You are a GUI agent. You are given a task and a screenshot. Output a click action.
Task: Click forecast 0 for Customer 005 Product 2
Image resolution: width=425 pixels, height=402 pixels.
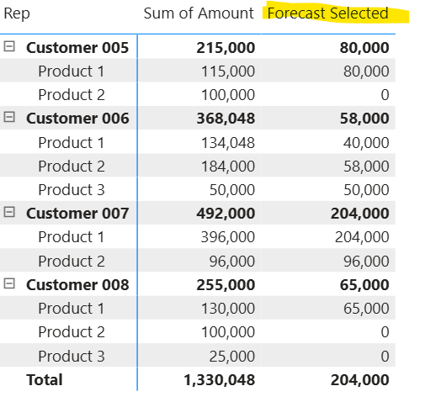click(x=385, y=94)
